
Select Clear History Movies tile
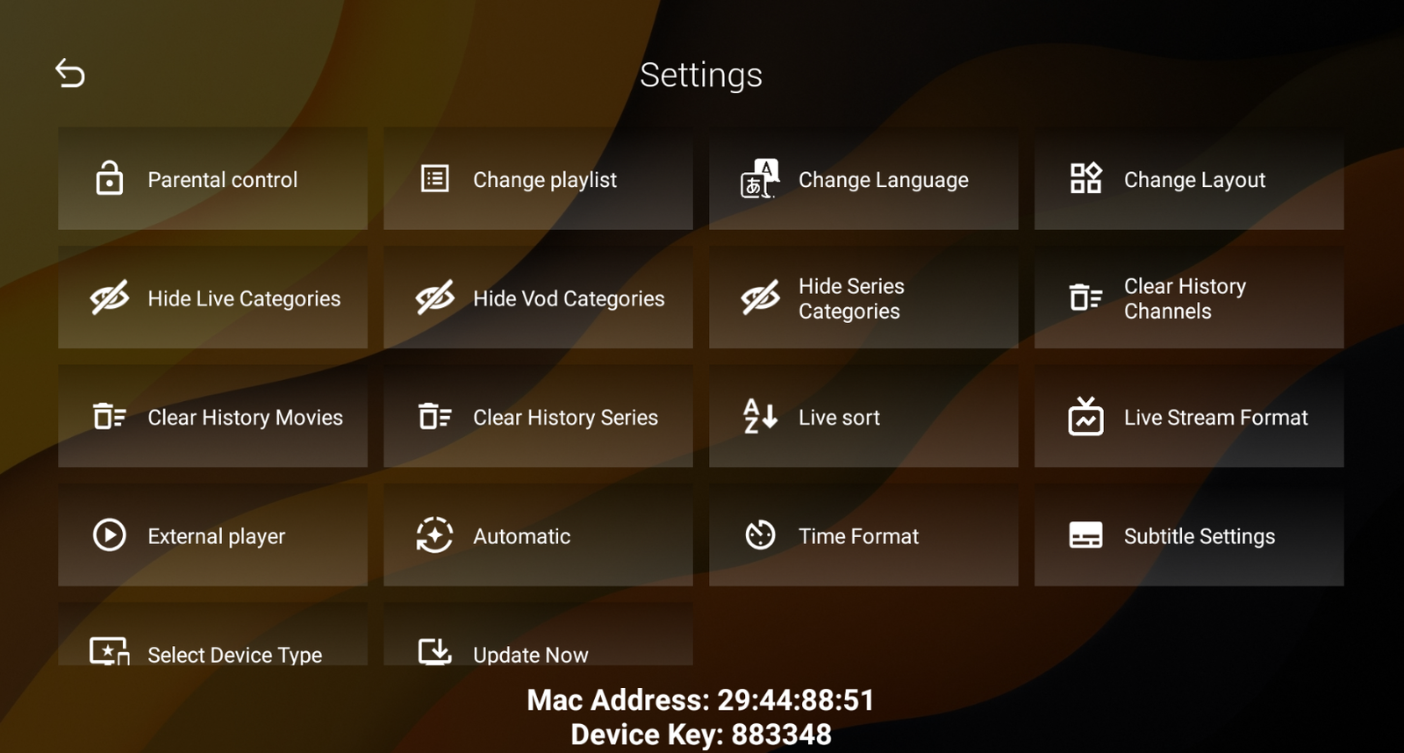(x=212, y=416)
